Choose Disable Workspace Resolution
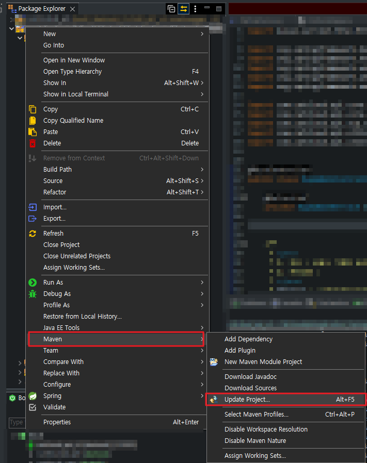Viewport: 367px width, 463px height. pos(285,429)
